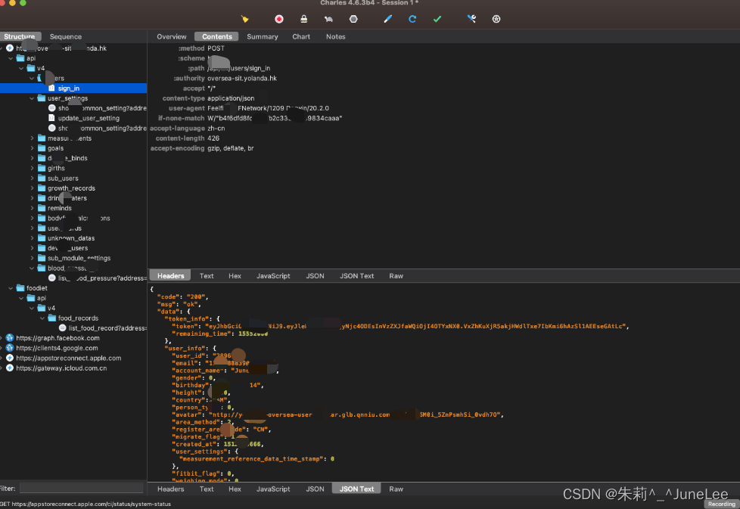Expand the sub_module_settings folder
Viewport: 740px width, 509px height.
32,258
